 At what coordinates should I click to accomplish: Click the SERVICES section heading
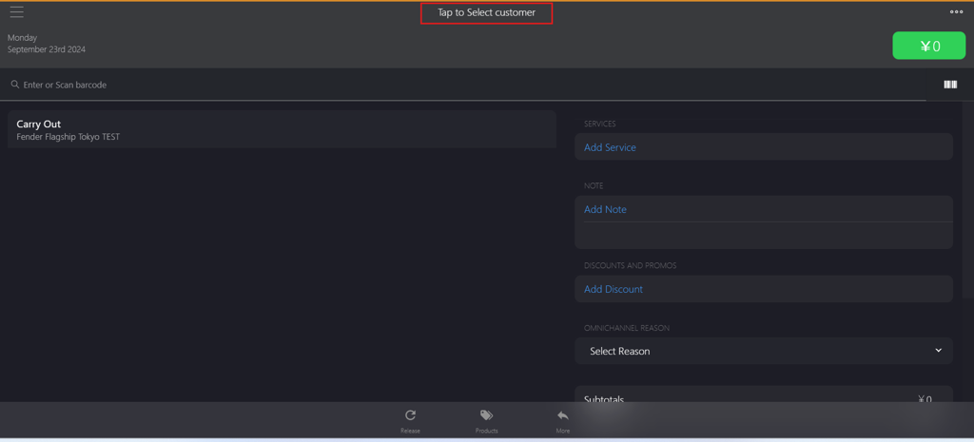point(600,124)
